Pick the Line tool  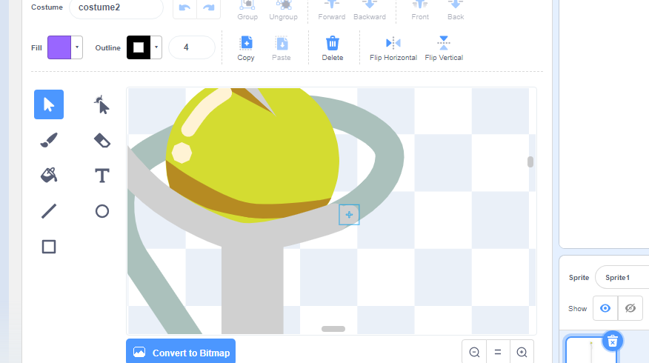(x=49, y=211)
